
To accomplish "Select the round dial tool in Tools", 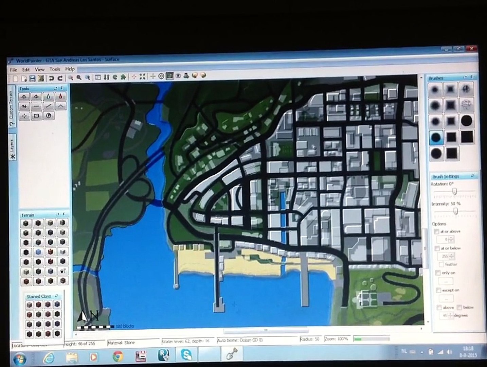I will click(49, 116).
